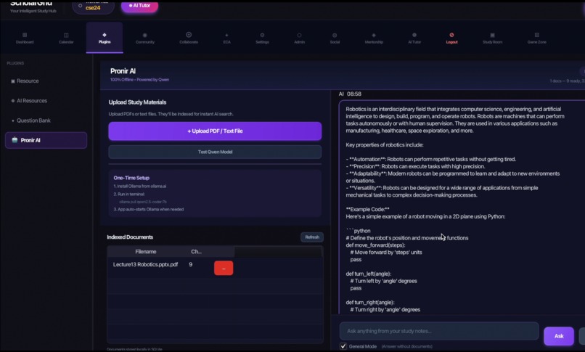The image size is (585, 352).
Task: Click the chunk count 9 cell
Action: coord(191,264)
